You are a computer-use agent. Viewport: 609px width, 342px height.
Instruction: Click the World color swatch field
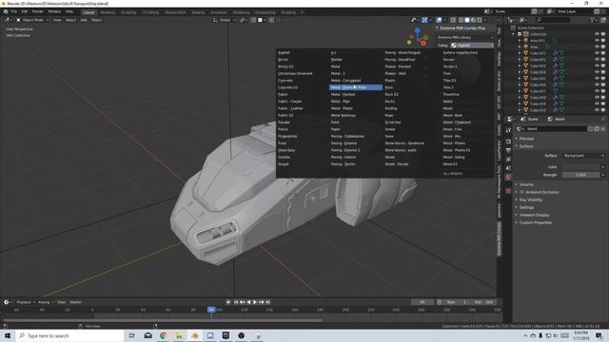tap(581, 167)
